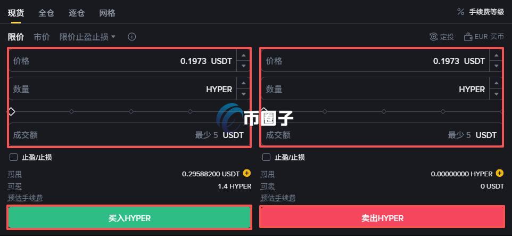Image resolution: width=512 pixels, height=236 pixels.
Task: Decrease sell price with down arrow
Action: point(497,66)
